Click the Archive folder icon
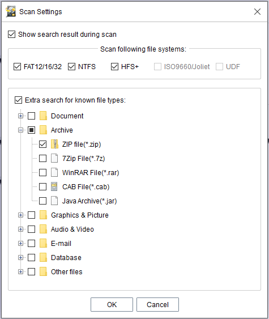 point(43,130)
